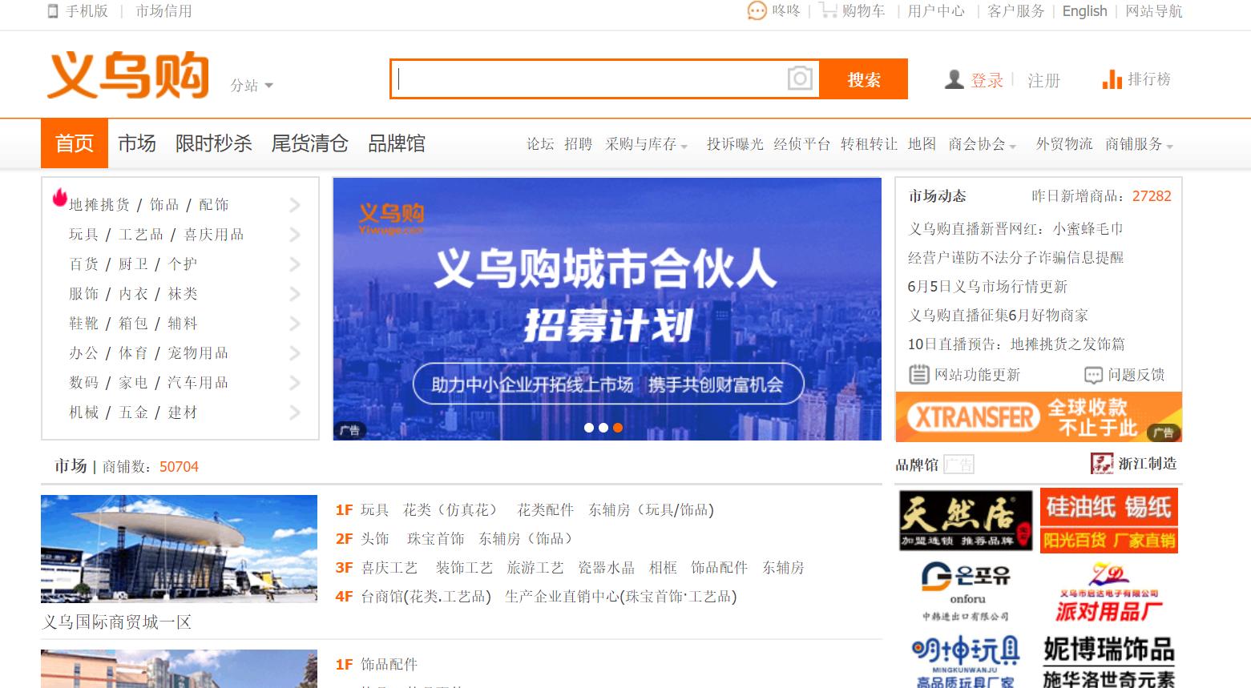1251x688 pixels.
Task: Switch to the 限时秒杀 tab
Action: [x=213, y=143]
